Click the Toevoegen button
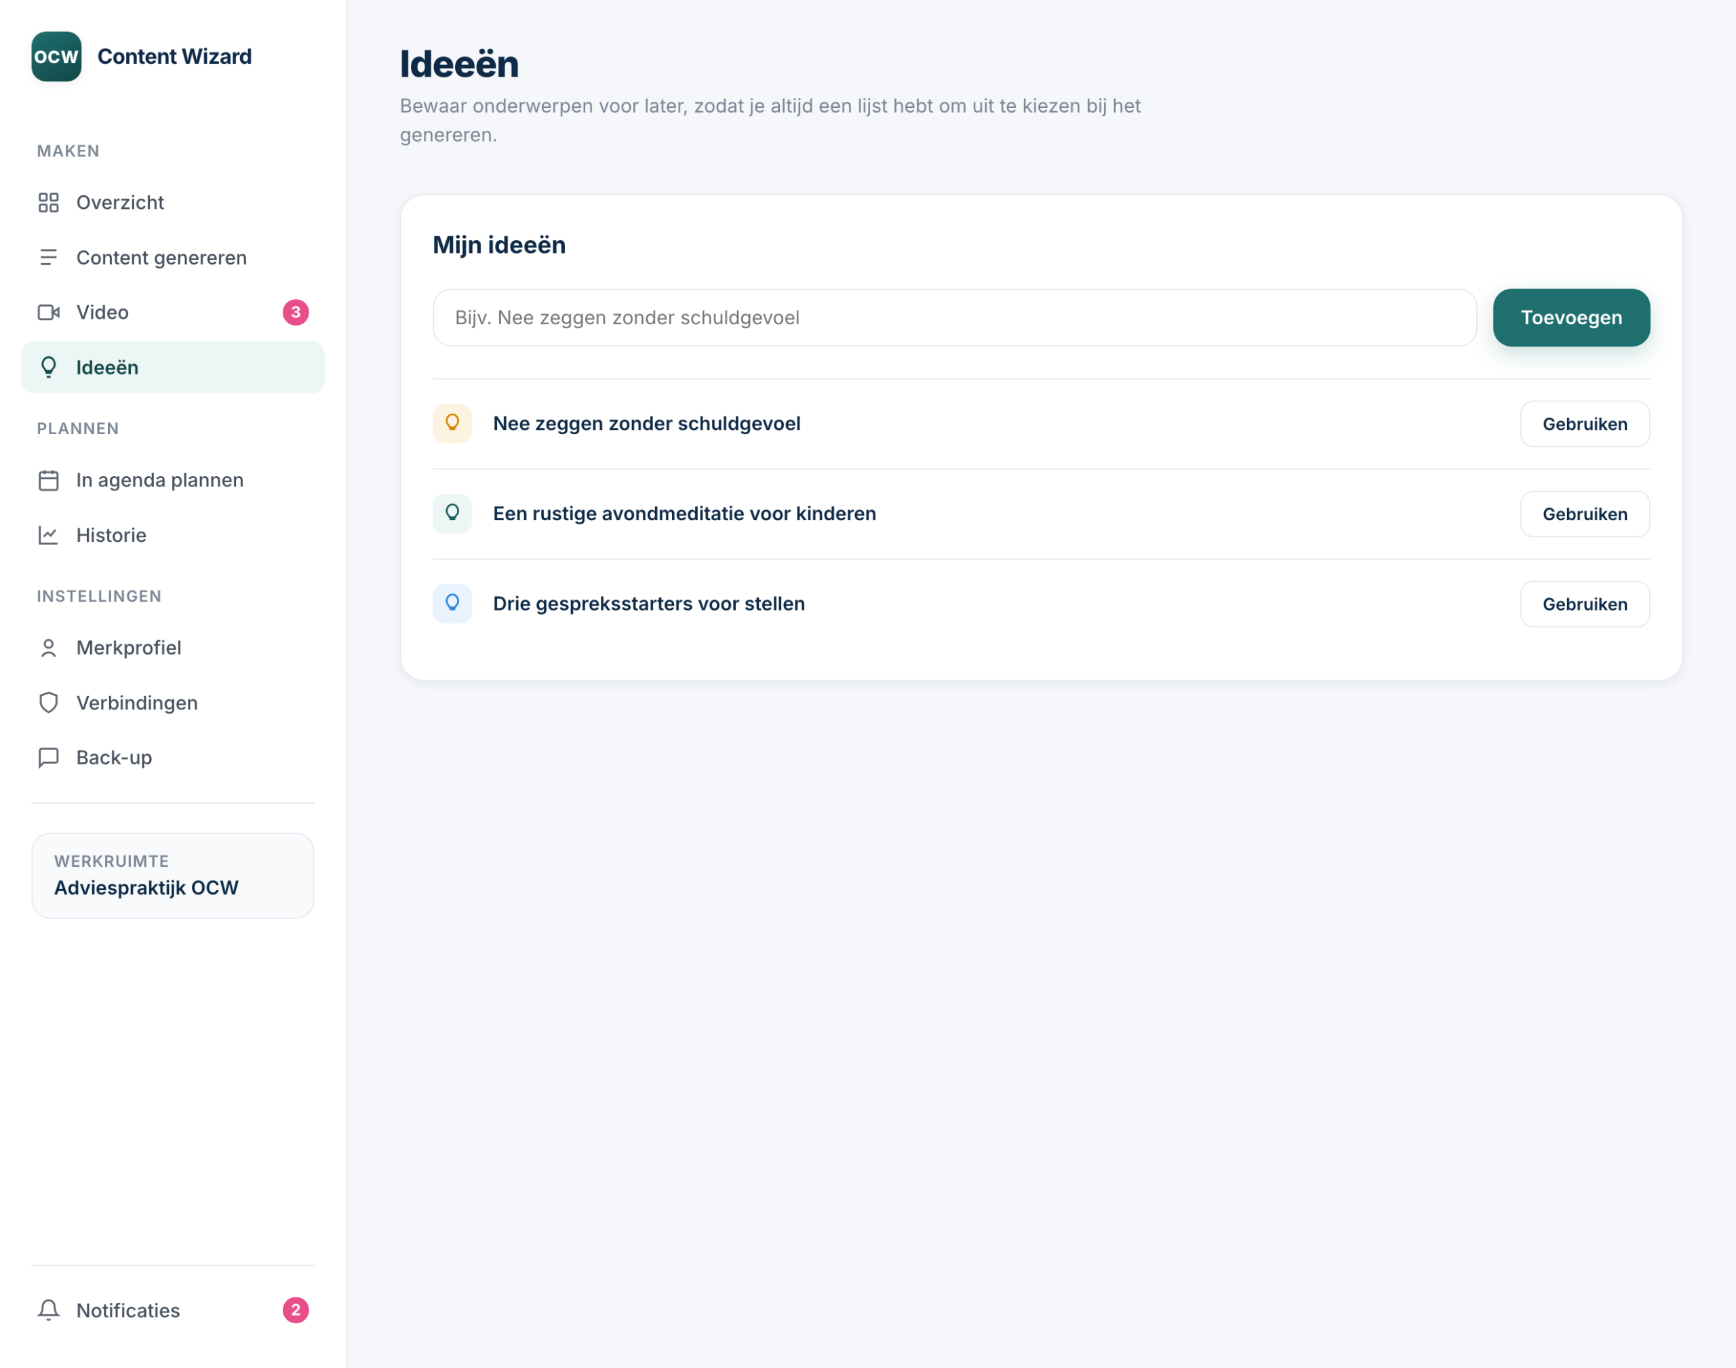 (x=1571, y=318)
